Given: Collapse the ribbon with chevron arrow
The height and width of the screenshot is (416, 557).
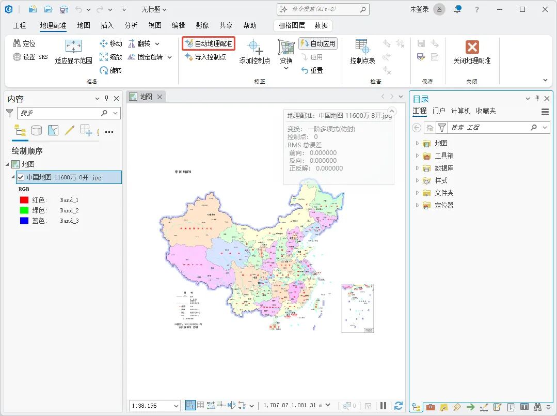Looking at the screenshot, I should [x=545, y=80].
